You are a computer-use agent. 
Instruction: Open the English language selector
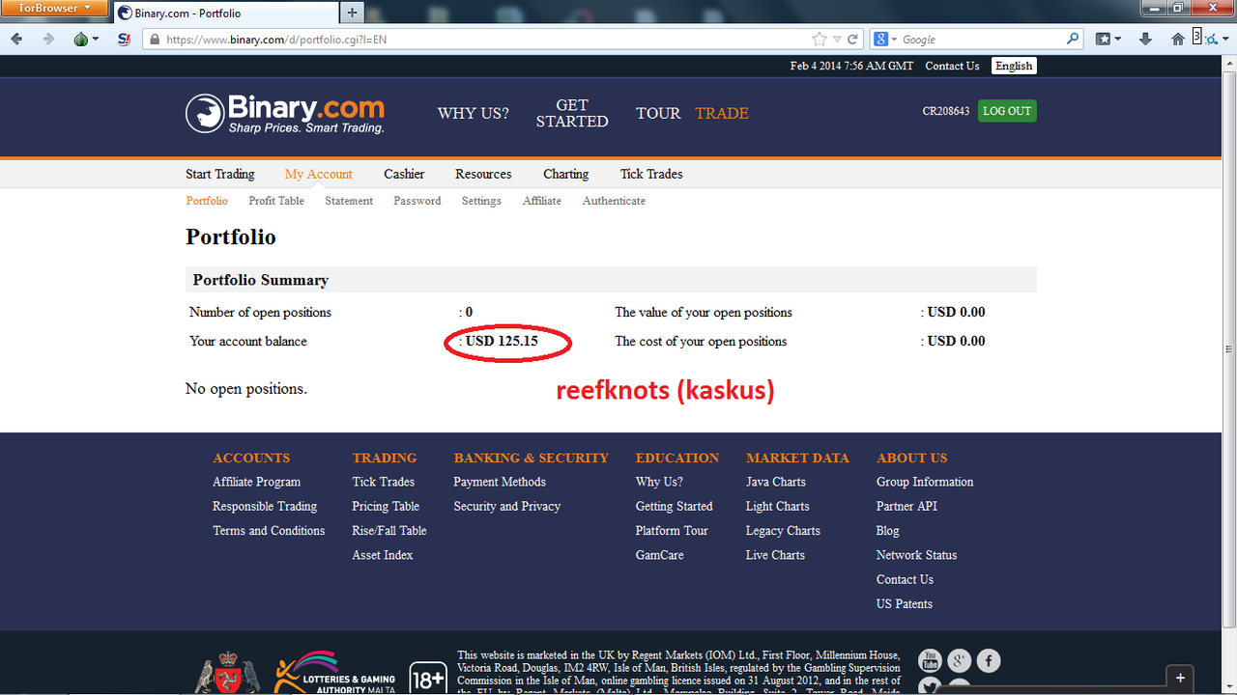click(1014, 66)
